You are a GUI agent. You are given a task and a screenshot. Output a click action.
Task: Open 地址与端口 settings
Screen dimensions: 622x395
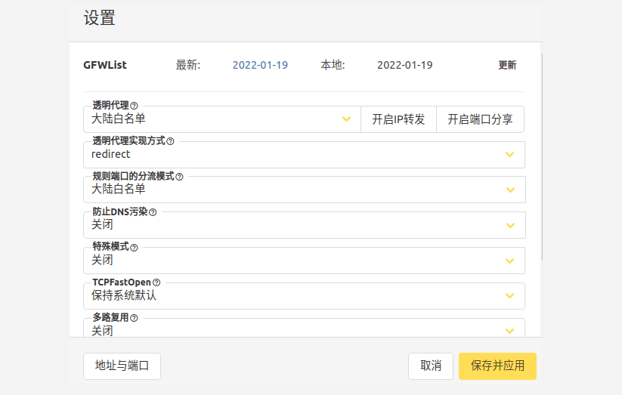[x=122, y=366]
